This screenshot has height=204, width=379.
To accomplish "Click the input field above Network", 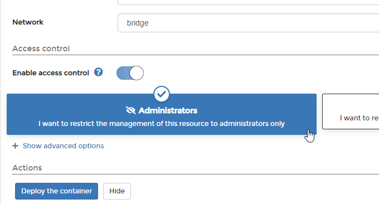I will tap(248, 2).
